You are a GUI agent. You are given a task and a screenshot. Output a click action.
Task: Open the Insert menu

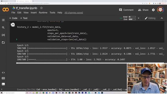coord(34,13)
